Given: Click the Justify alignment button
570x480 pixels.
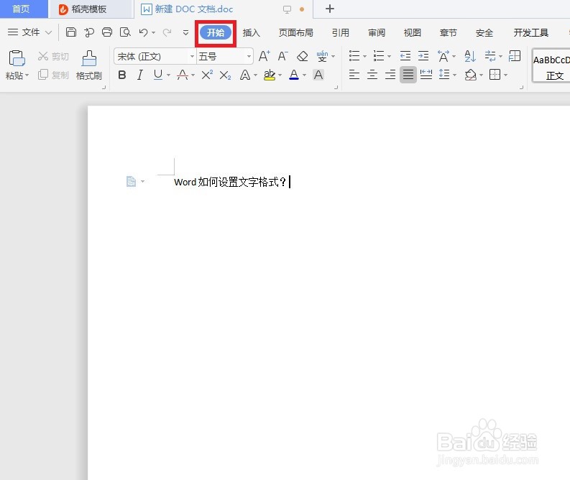Looking at the screenshot, I should point(408,75).
